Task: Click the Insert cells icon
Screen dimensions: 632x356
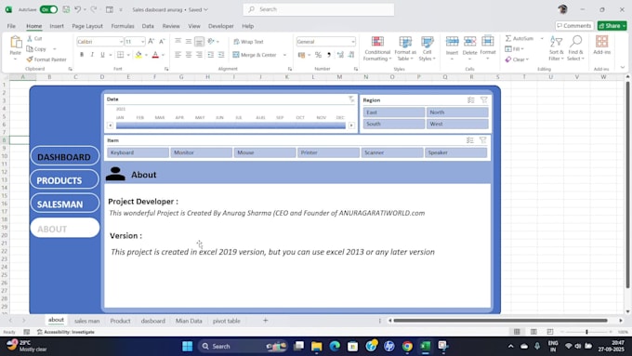Action: click(x=452, y=41)
